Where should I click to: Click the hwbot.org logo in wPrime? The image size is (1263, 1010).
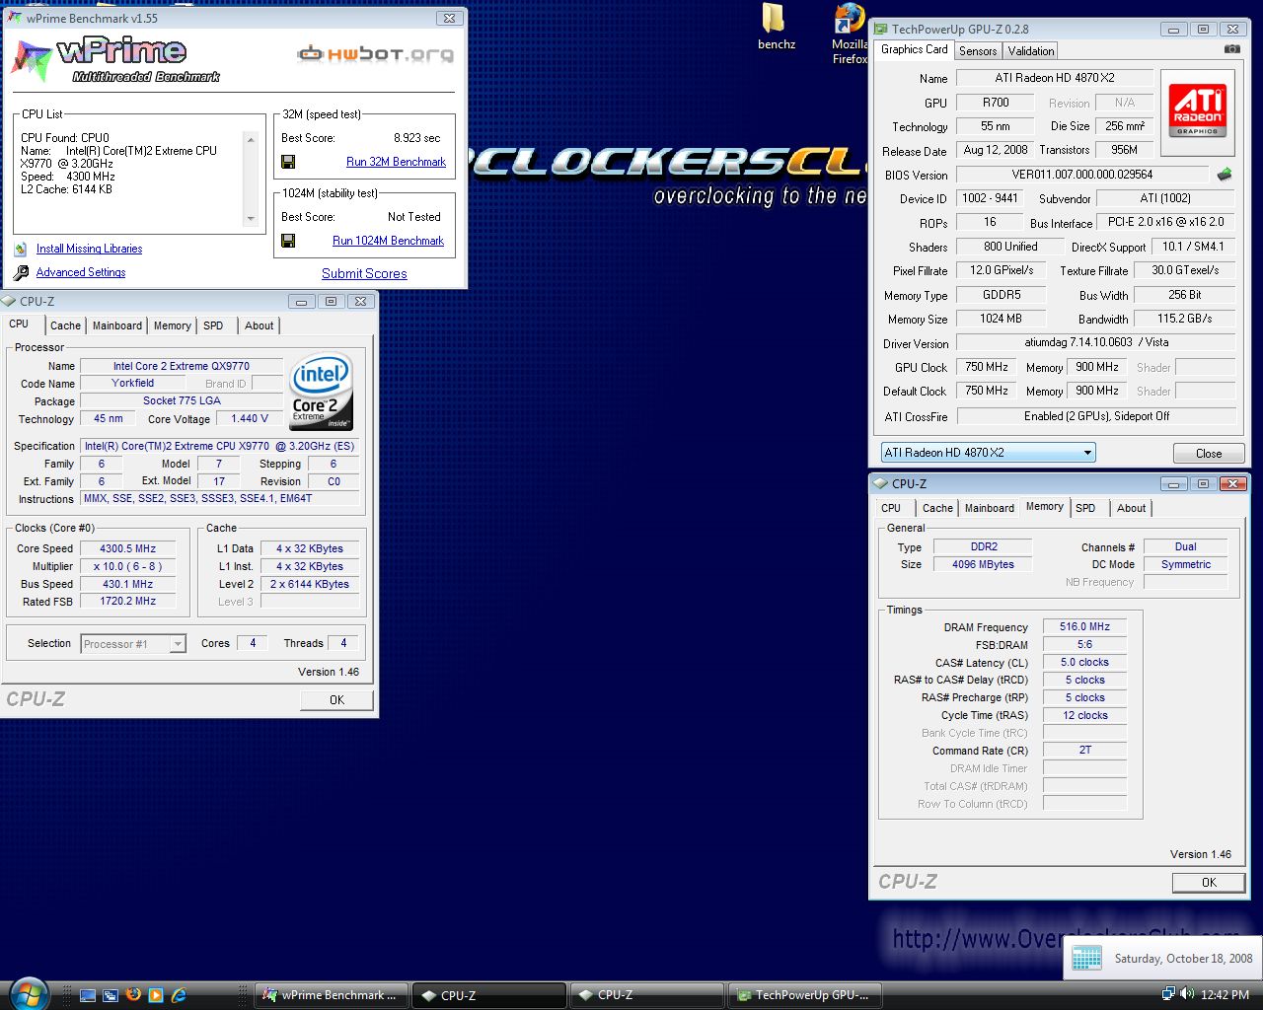coord(376,53)
